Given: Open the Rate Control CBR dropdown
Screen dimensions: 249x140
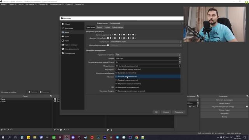Looking at the screenshot, I should (x=148, y=55).
